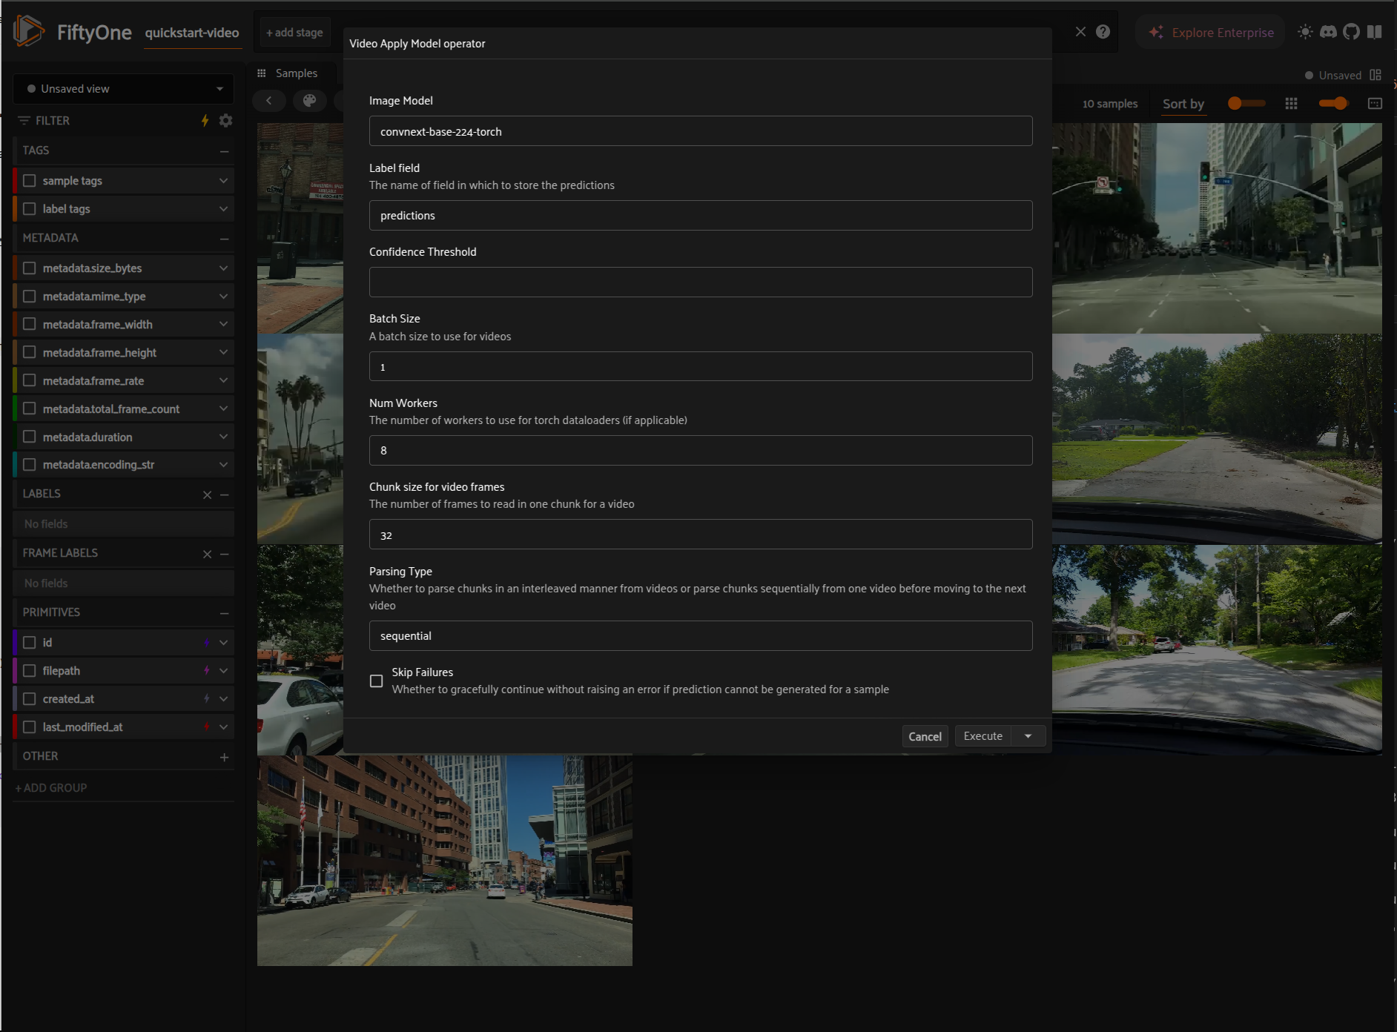Click the back arrow chevron button
This screenshot has height=1032, width=1397.
pyautogui.click(x=269, y=100)
